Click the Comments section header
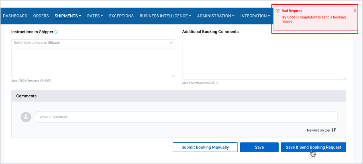 [x=179, y=96]
